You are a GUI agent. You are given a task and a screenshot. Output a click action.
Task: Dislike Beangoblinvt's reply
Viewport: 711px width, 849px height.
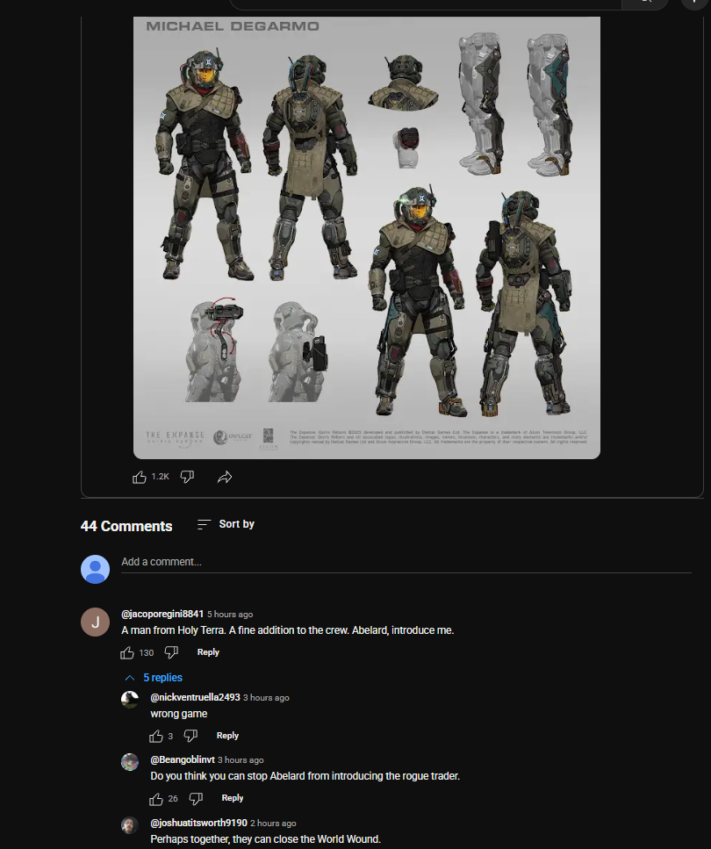click(196, 799)
